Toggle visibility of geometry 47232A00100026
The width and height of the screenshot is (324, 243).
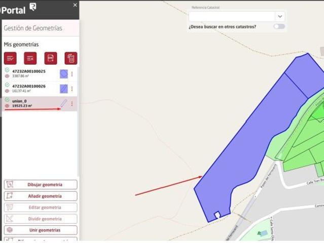(7, 91)
